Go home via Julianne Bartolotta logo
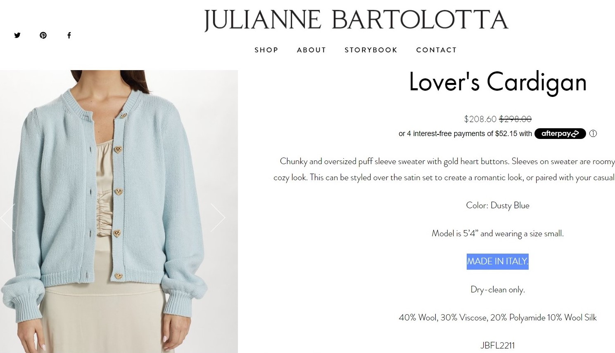Screen dimensions: 615x353 [x=356, y=21]
